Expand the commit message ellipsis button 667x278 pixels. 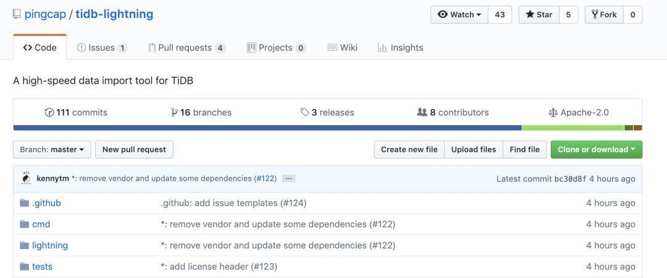coord(289,179)
